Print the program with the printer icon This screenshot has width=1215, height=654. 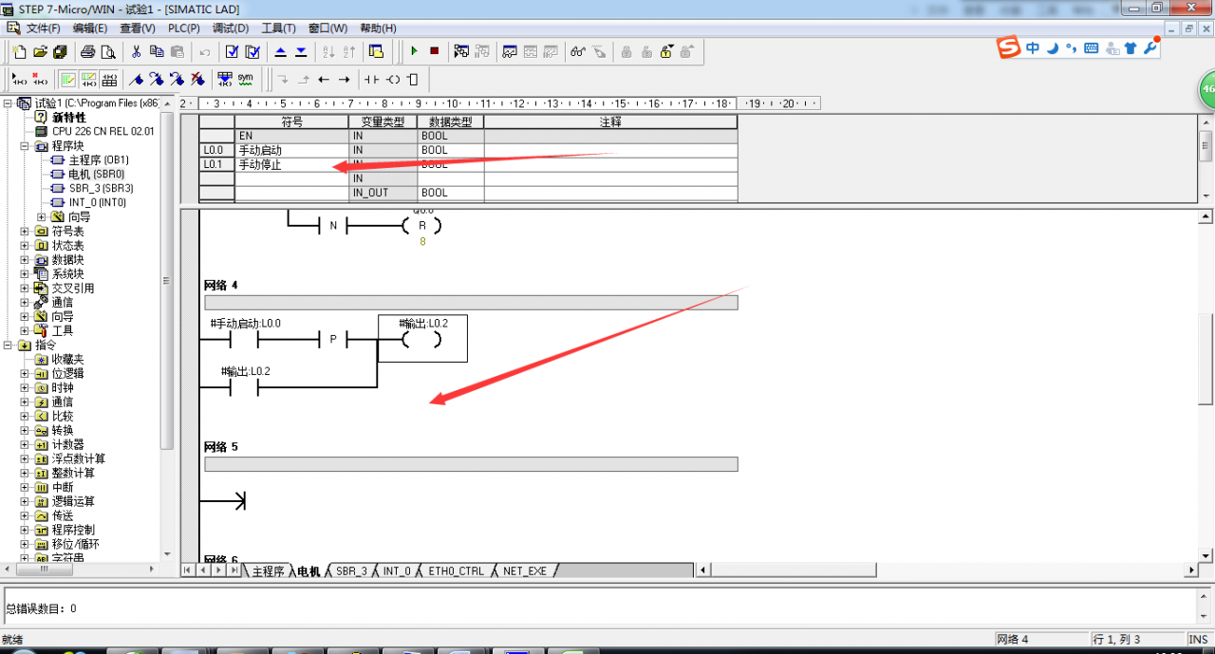point(88,51)
